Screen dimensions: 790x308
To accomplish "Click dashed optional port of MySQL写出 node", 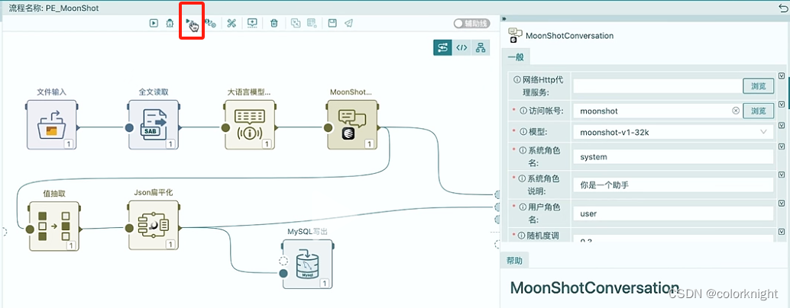I will pyautogui.click(x=283, y=260).
